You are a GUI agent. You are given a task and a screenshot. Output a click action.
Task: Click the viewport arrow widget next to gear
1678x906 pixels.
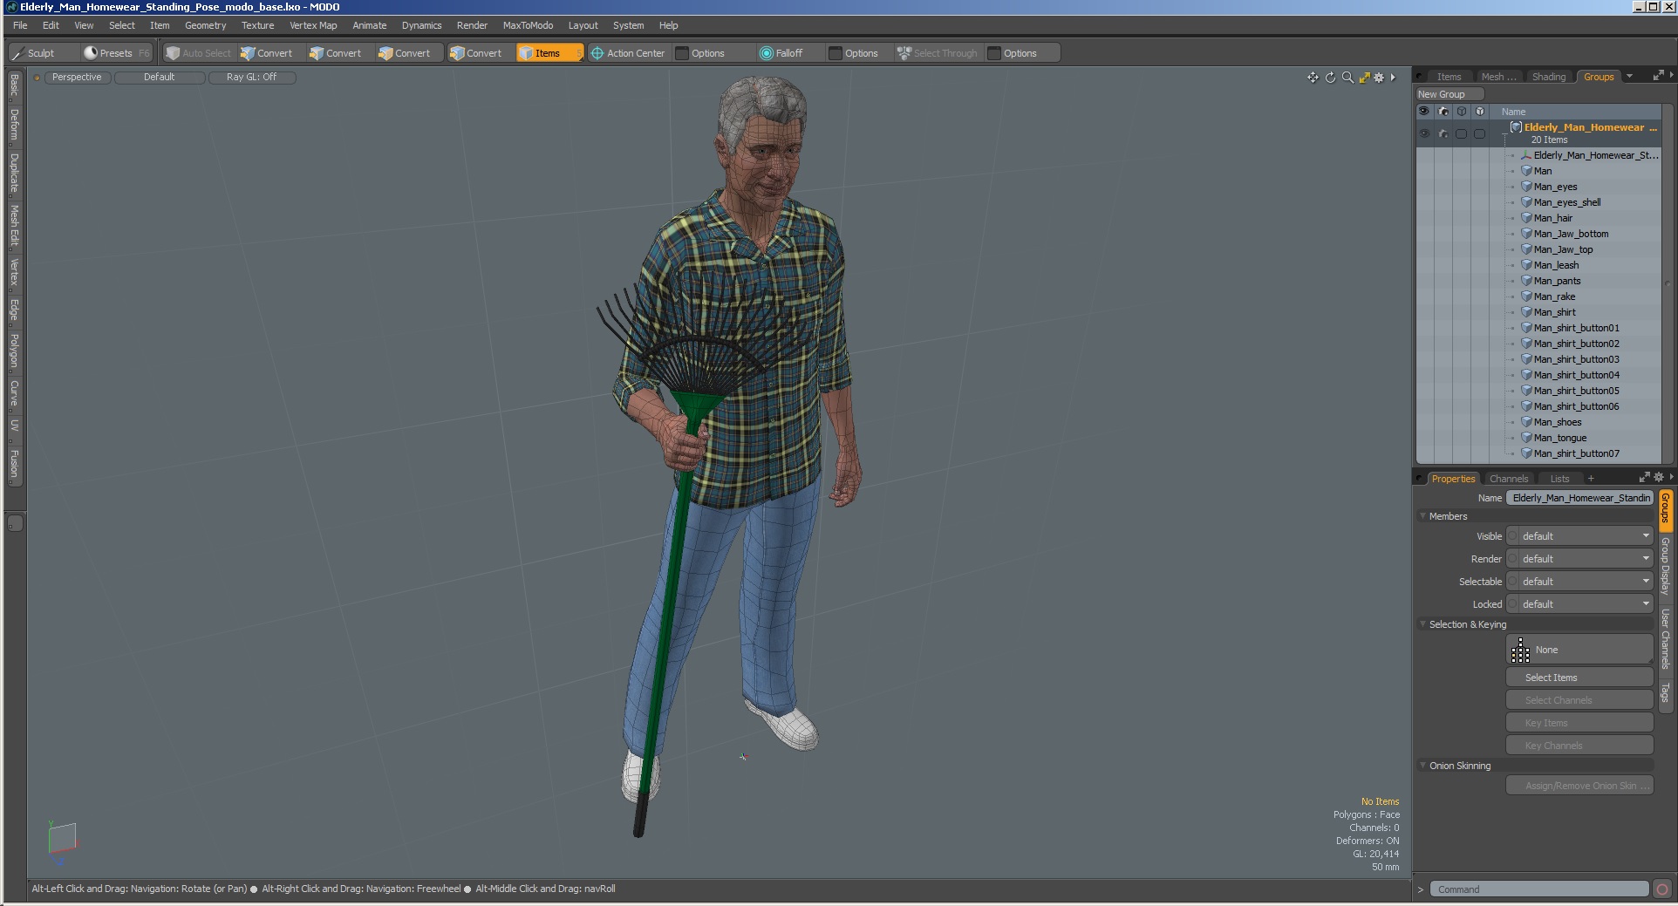[x=1393, y=78]
